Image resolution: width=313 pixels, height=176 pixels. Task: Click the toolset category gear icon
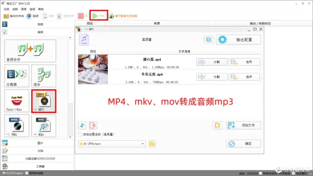(5, 166)
